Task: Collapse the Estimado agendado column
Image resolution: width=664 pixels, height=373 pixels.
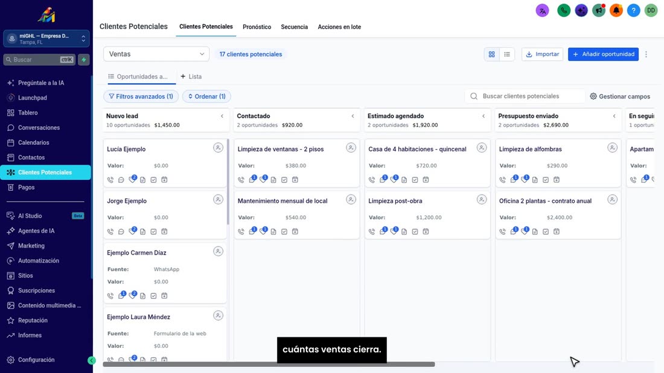Action: (484, 116)
